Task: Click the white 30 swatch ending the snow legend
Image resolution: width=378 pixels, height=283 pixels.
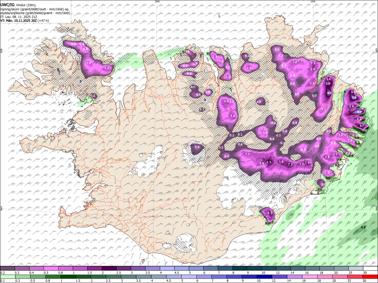Action: pos(370,269)
